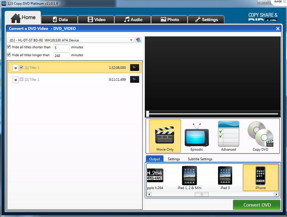This screenshot has height=217, width=287.
Task: Choose the Episodic TV mode
Action: pyautogui.click(x=197, y=136)
